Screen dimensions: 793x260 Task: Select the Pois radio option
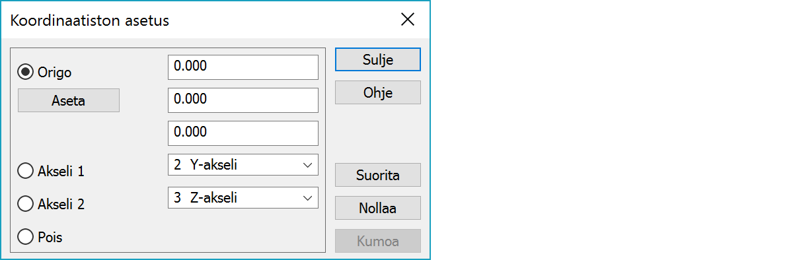pos(26,237)
